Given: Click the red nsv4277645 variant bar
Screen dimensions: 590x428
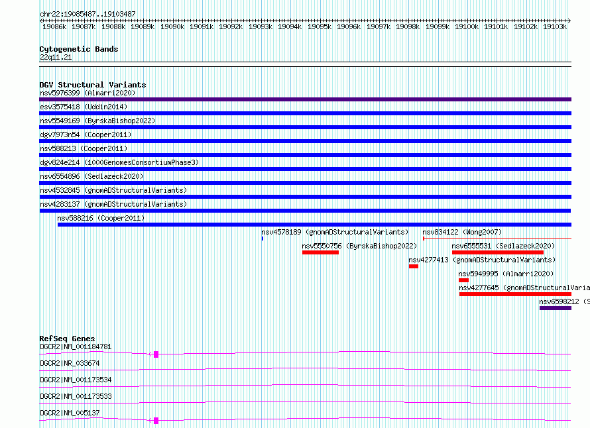Looking at the screenshot, I should pyautogui.click(x=515, y=294).
